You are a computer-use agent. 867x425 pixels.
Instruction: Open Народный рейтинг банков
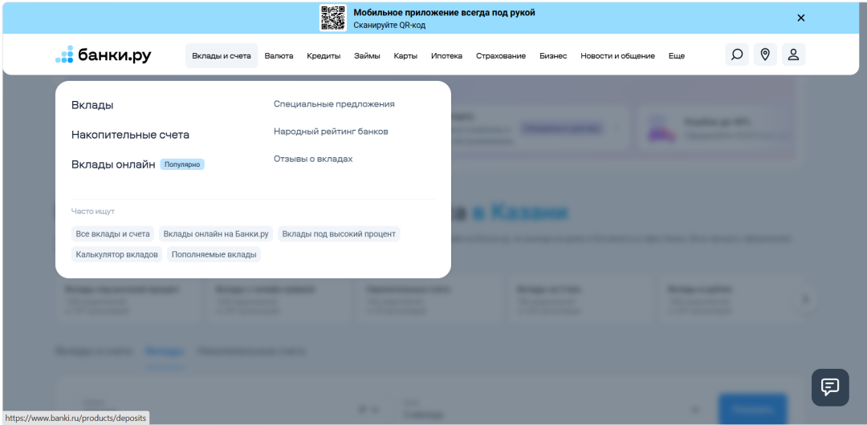click(x=331, y=132)
